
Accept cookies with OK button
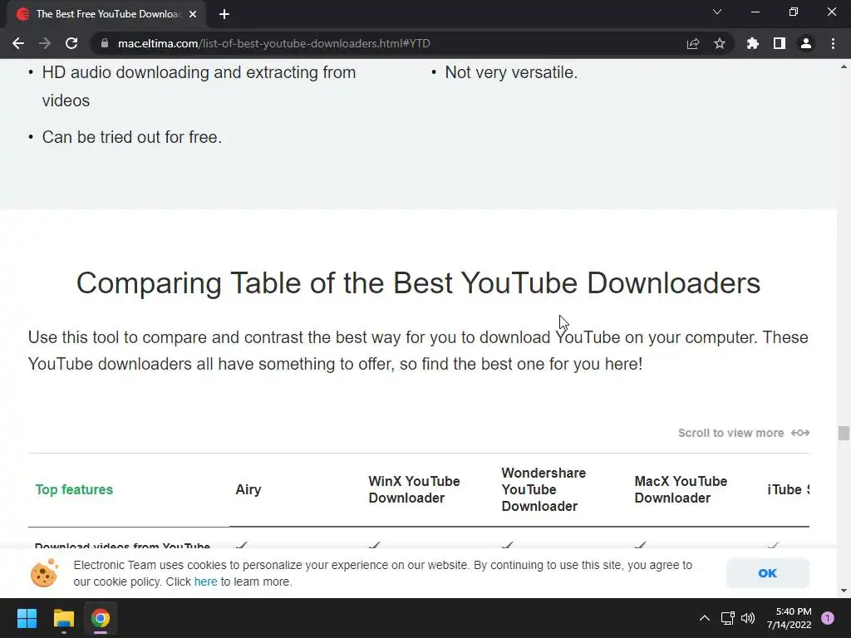coord(767,573)
